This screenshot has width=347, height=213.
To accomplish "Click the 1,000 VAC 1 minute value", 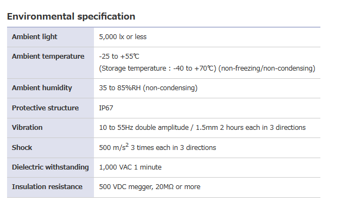I will point(130,167).
